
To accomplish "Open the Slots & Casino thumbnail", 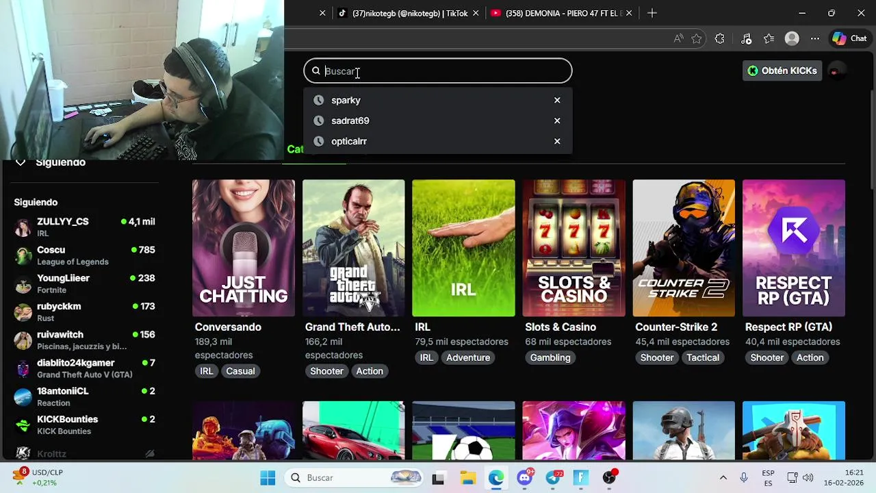I will coord(574,248).
